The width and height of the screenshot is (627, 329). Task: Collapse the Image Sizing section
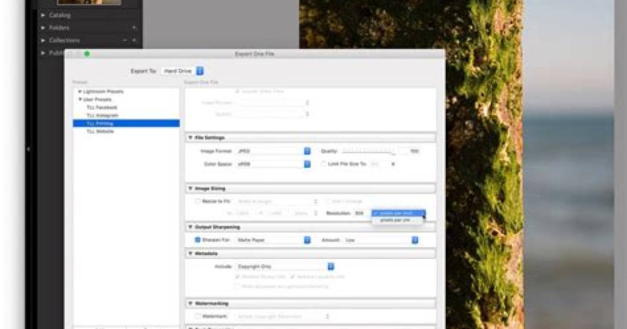[190, 188]
